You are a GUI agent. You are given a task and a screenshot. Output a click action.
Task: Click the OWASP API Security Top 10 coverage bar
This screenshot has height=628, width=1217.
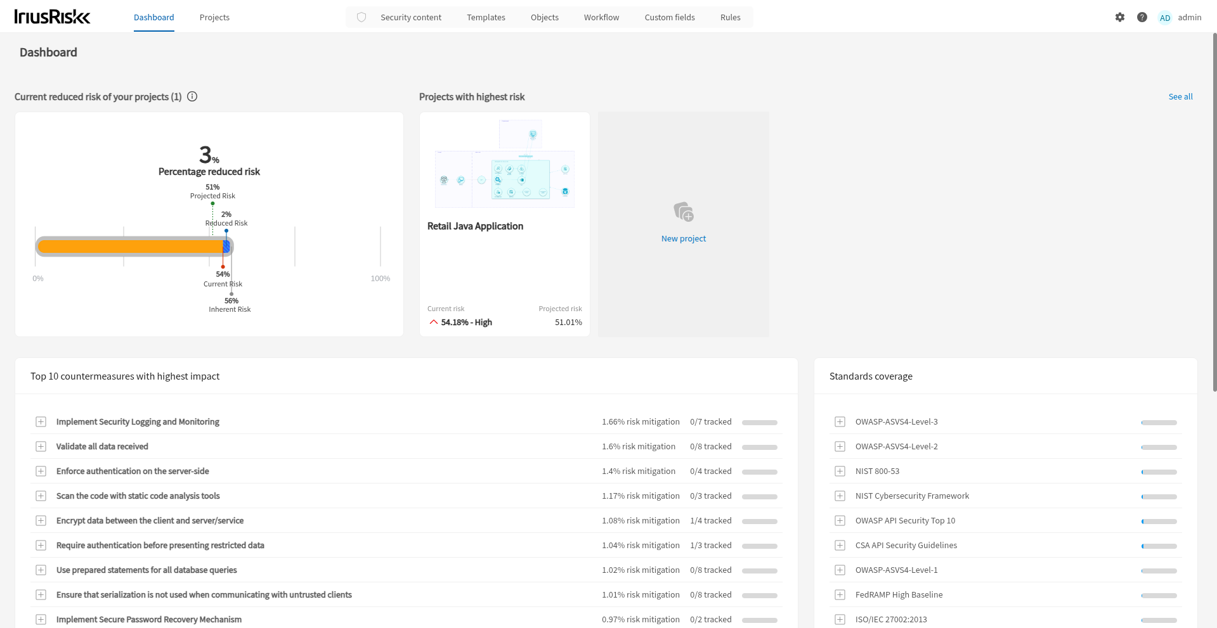coord(1159,522)
